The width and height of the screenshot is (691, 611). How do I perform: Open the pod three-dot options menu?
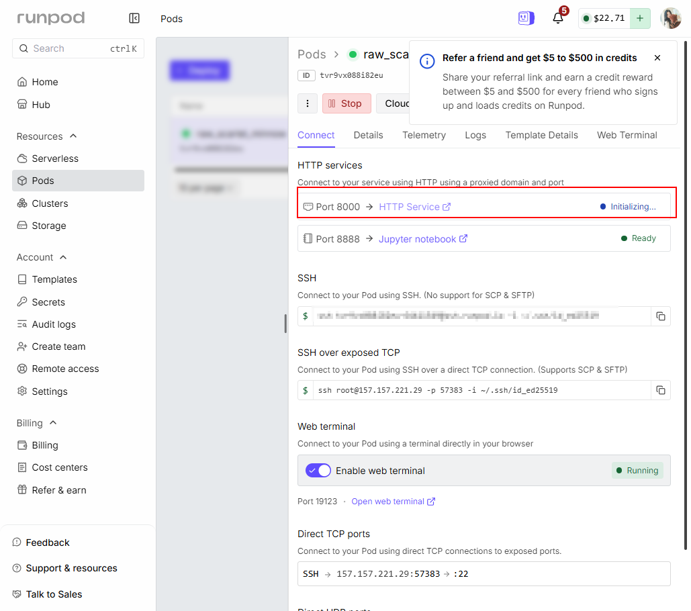point(307,103)
